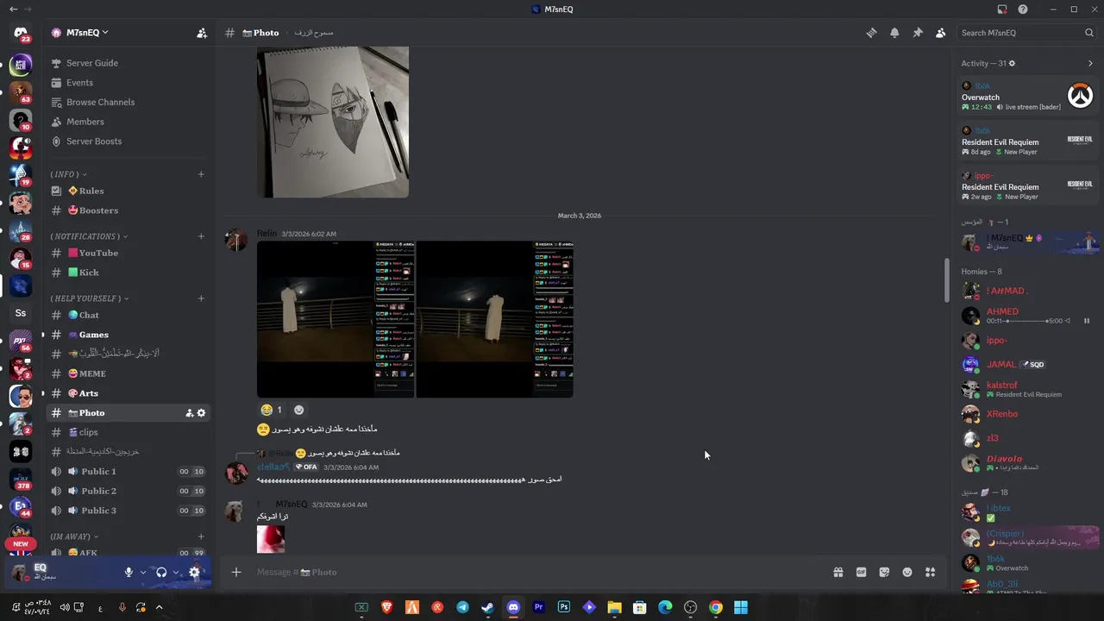The width and height of the screenshot is (1104, 621).
Task: Open Activity settings gear
Action: point(1012,63)
